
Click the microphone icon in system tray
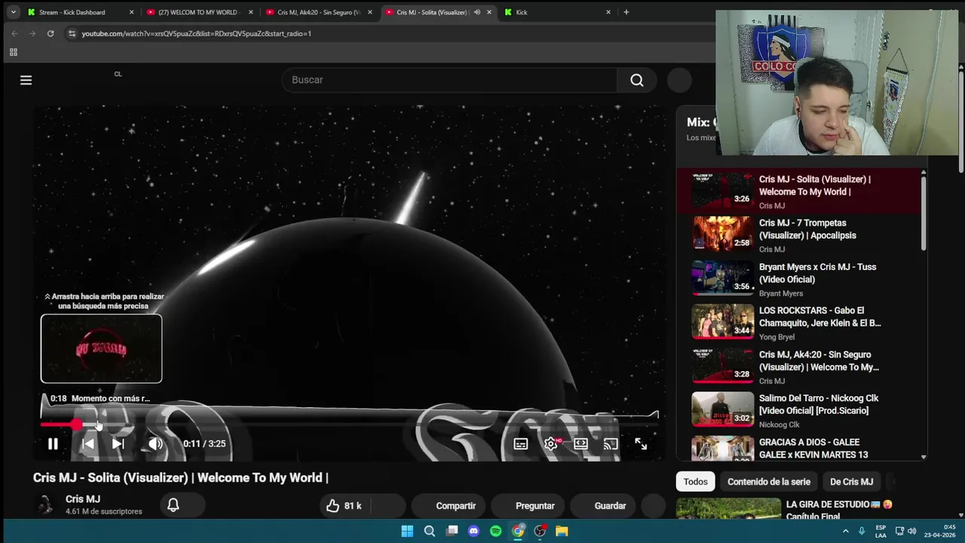click(862, 531)
